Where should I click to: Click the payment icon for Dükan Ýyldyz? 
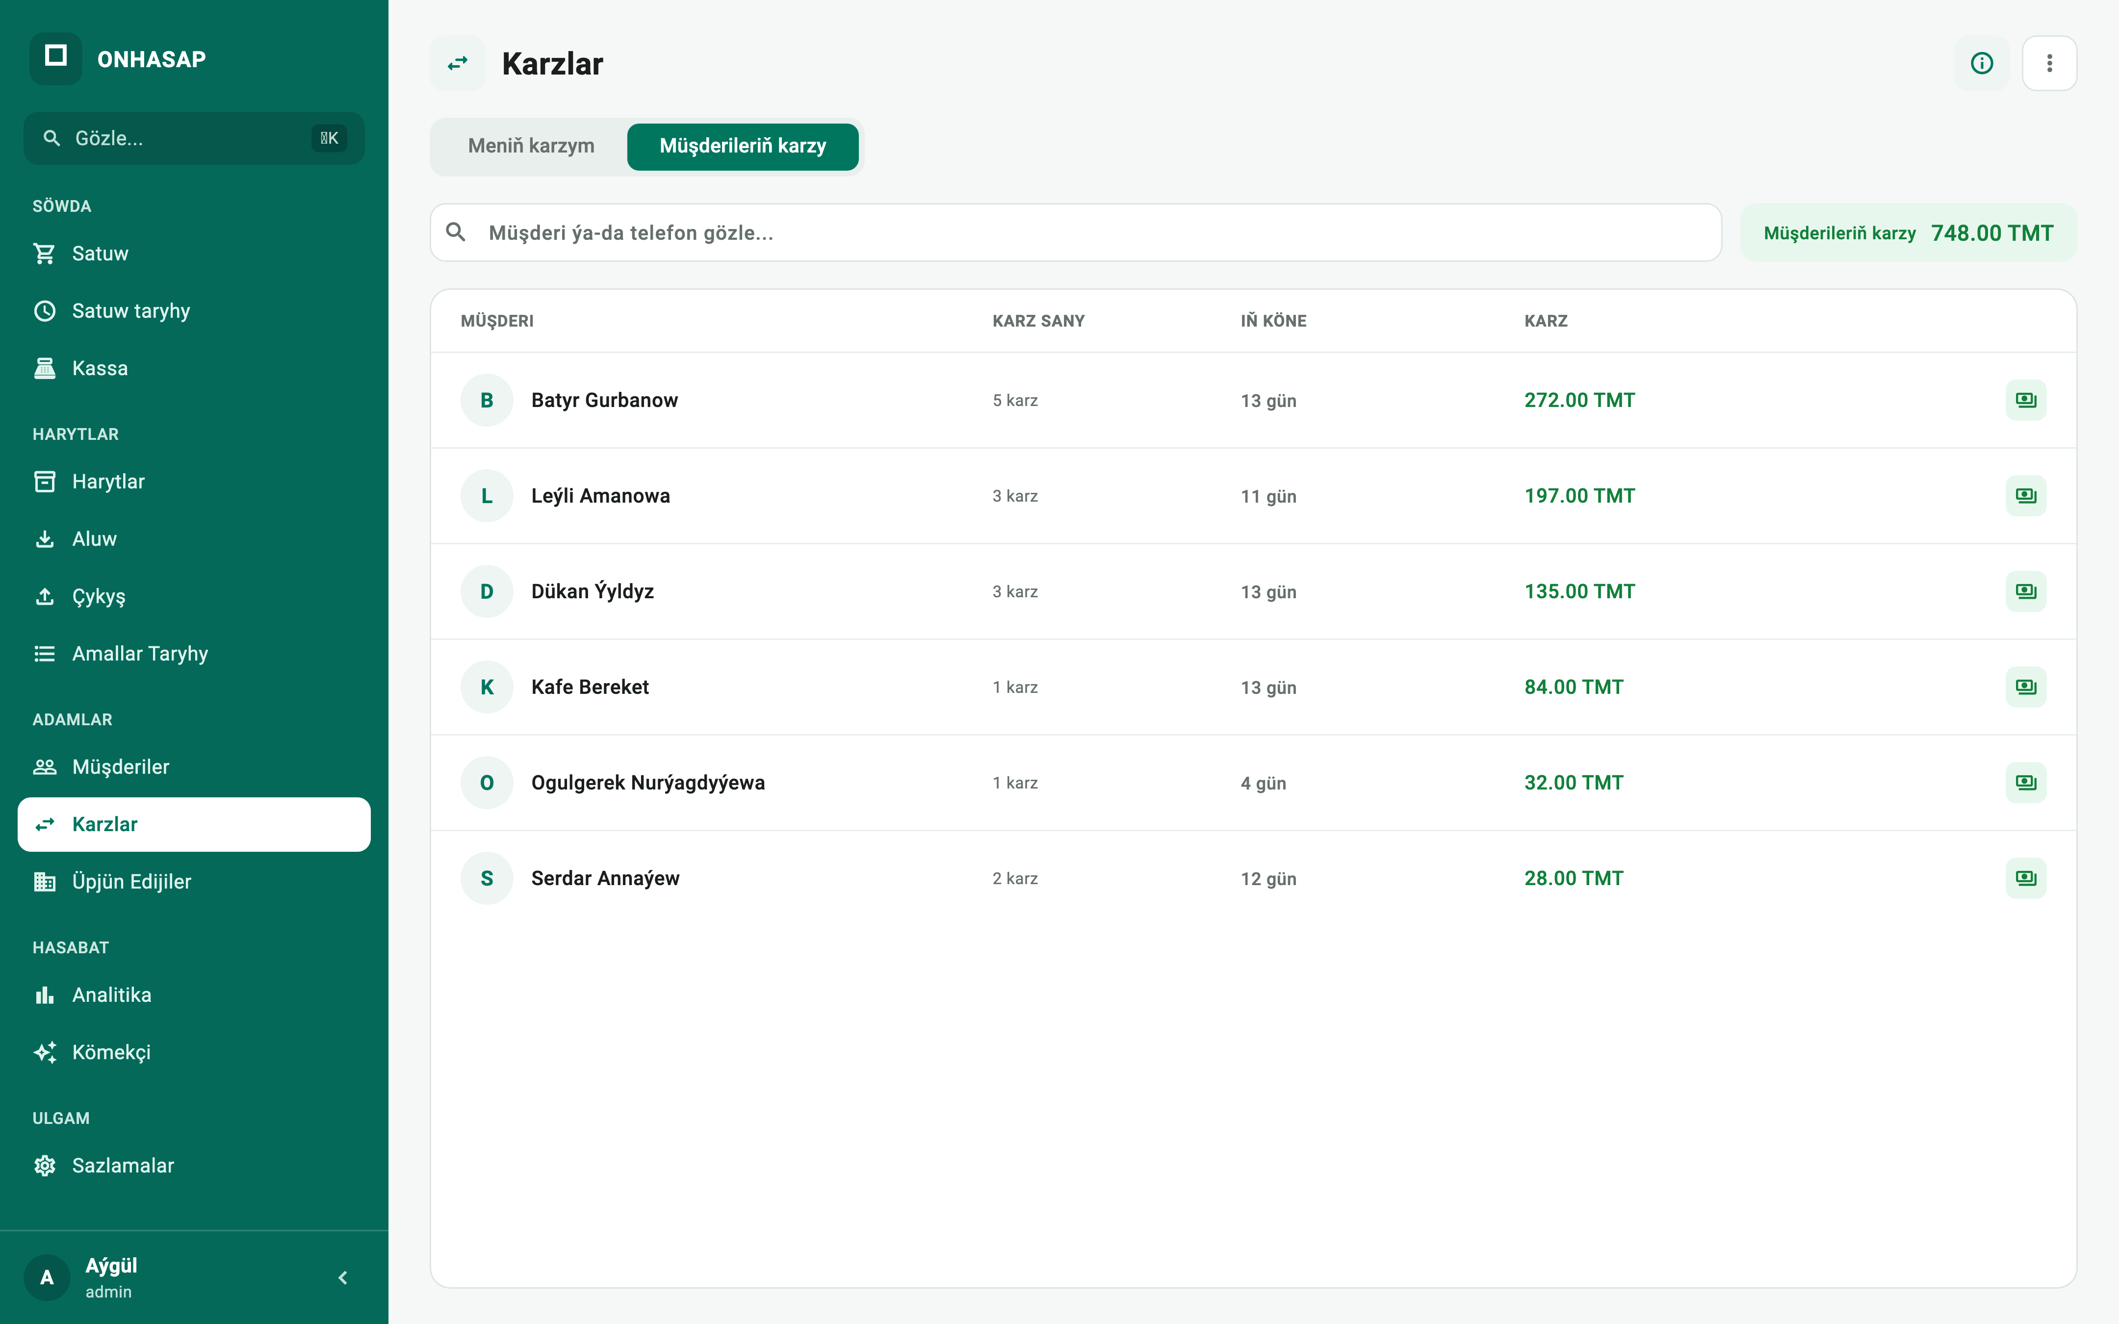(2025, 591)
